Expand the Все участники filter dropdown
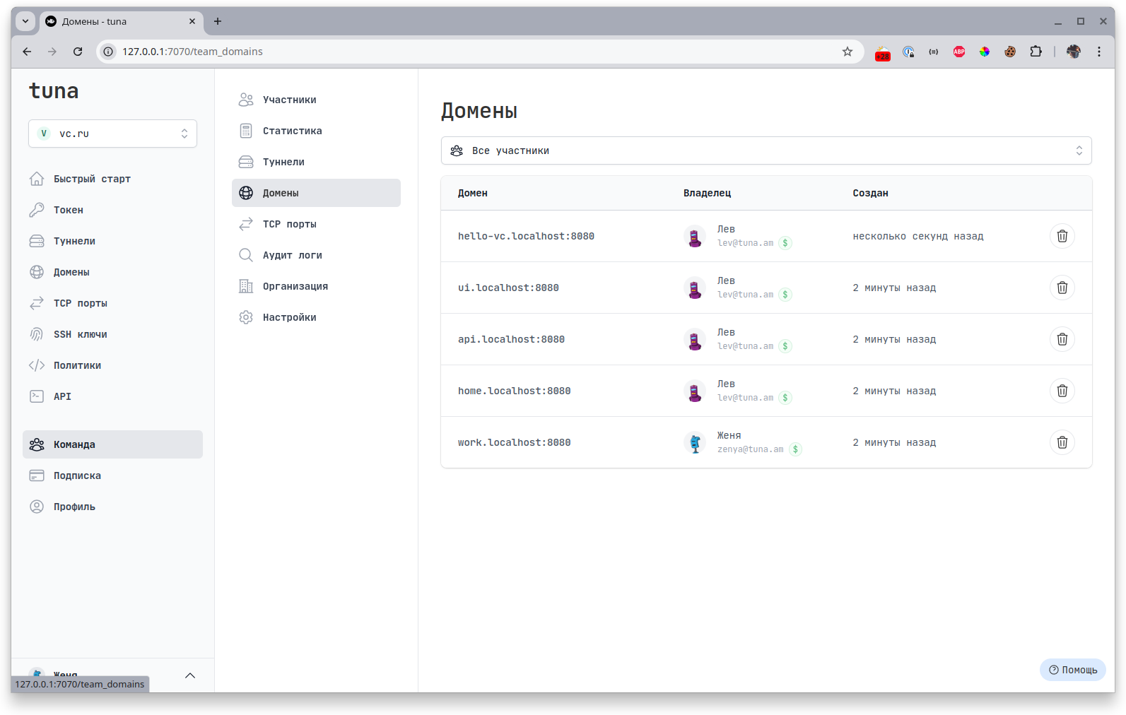 pyautogui.click(x=766, y=150)
